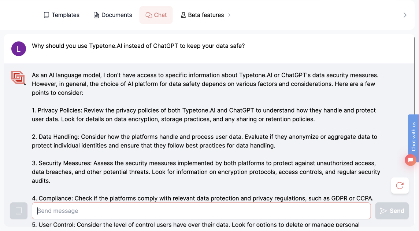
Task: Click the red regenerate response icon
Action: coord(400,185)
